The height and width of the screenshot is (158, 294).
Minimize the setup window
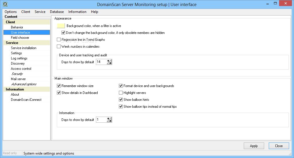(x=268, y=3)
